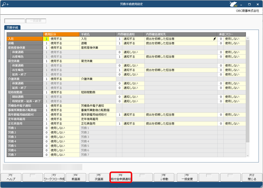263x188 pixels.
Task: Click 内容確認通知 cell of 退職 row
Action: coord(130,43)
